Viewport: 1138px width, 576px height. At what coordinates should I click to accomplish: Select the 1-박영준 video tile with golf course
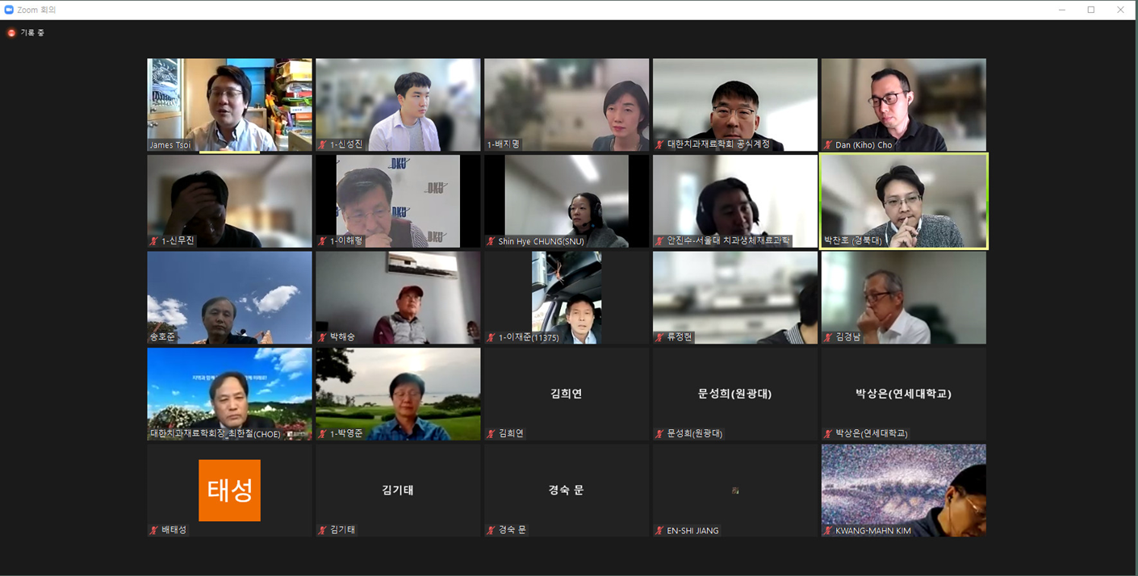point(398,393)
